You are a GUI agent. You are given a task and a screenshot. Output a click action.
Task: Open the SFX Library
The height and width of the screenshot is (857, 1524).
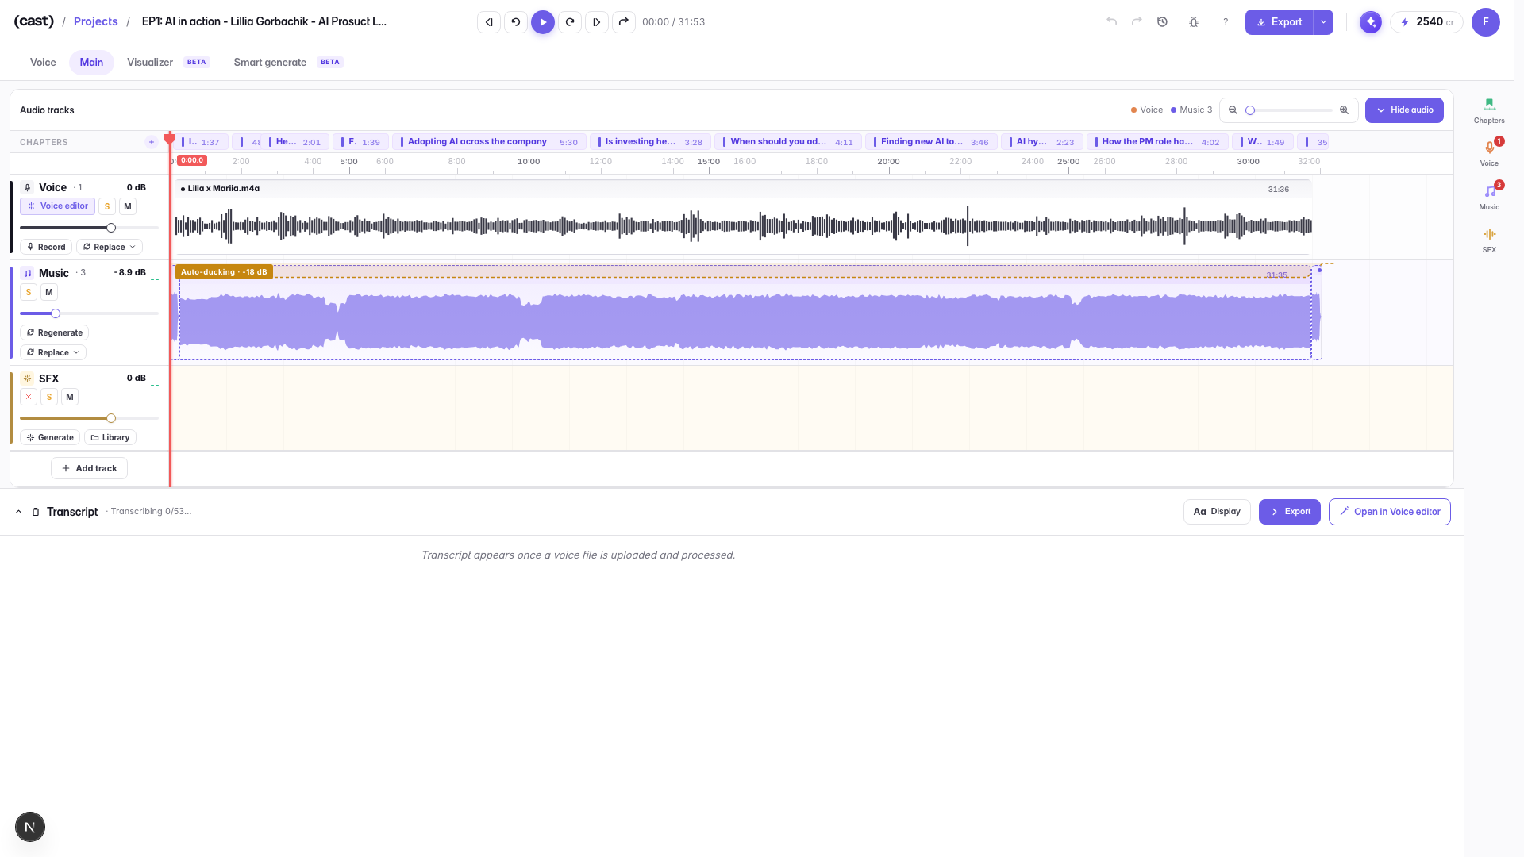pyautogui.click(x=110, y=437)
